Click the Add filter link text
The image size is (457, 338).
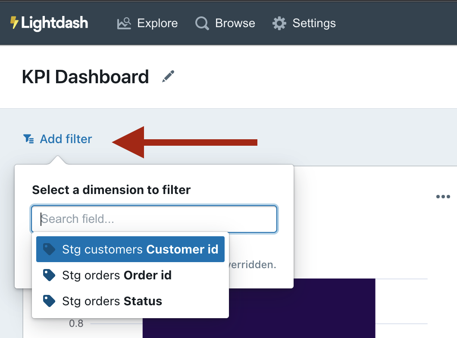click(66, 139)
